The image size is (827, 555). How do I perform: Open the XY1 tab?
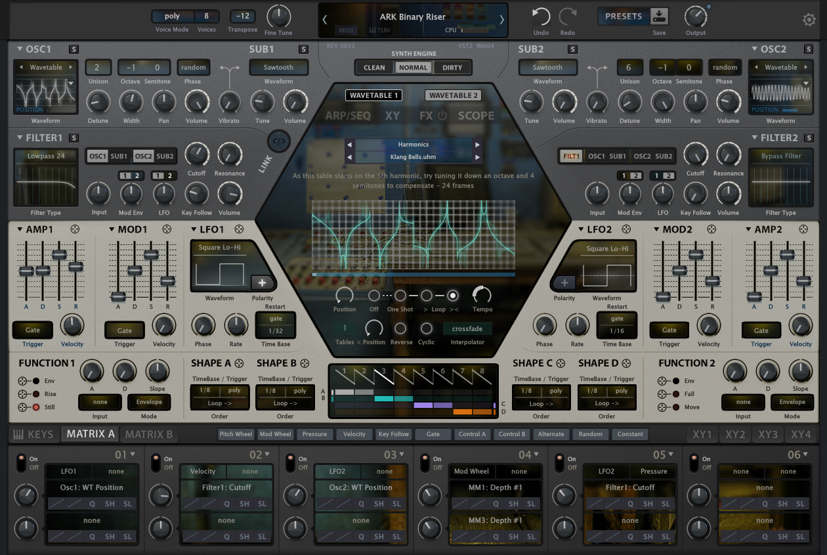[703, 434]
